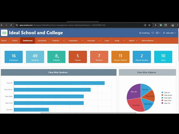The height and width of the screenshot is (134, 179).
Task: Open the 11 Present Student card
Action: point(121,57)
